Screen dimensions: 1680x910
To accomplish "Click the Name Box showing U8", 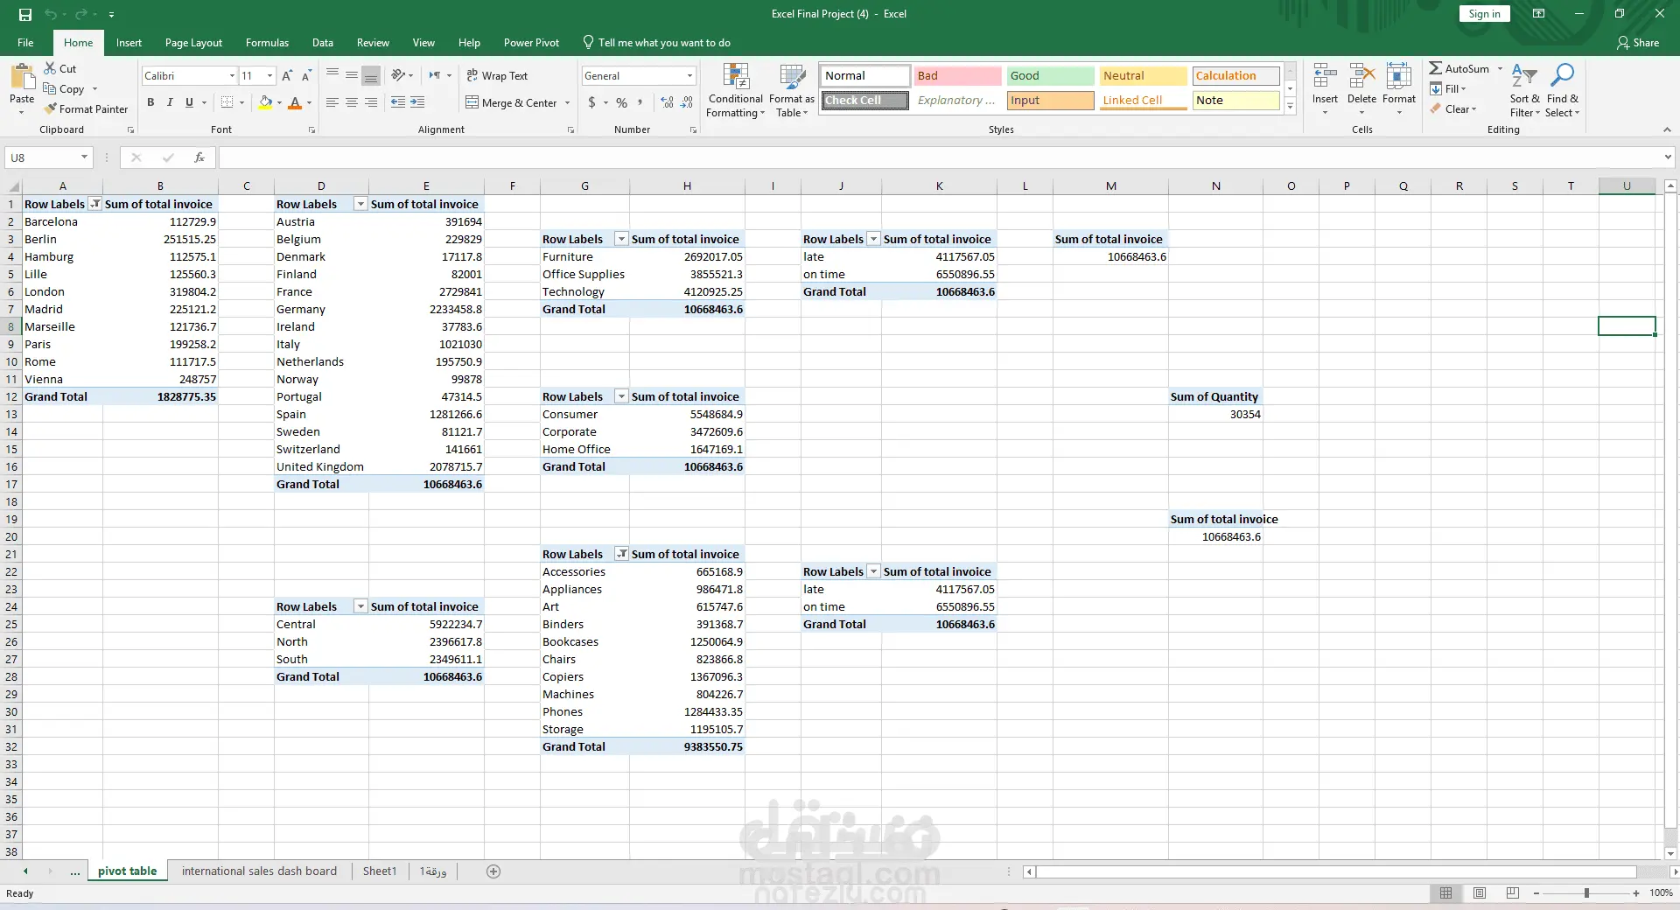I will point(49,157).
